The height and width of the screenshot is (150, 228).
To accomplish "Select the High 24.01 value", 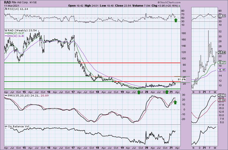I will (91, 6).
